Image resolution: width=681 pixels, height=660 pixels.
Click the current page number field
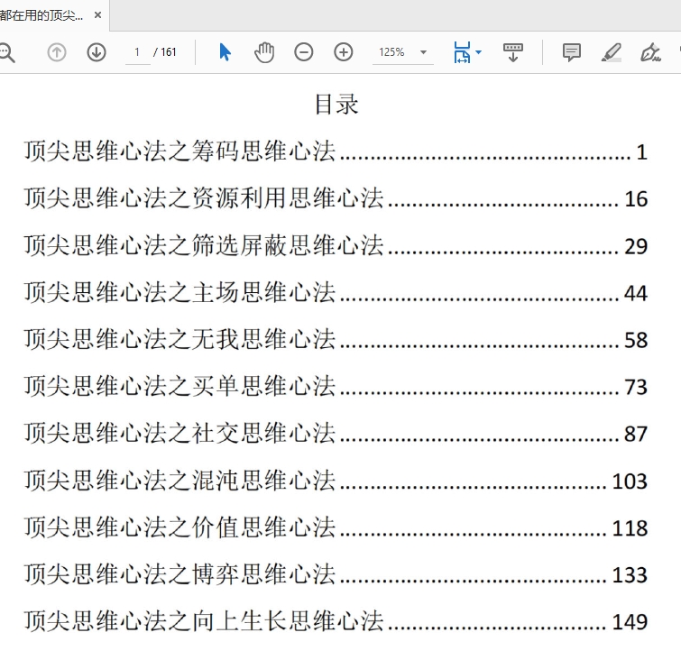pyautogui.click(x=137, y=52)
